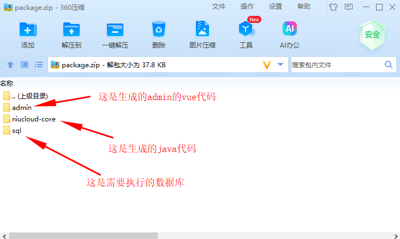Image resolution: width=400 pixels, height=239 pixels.
Task: Open the 工具 tools icon with New badge
Action: click(246, 28)
